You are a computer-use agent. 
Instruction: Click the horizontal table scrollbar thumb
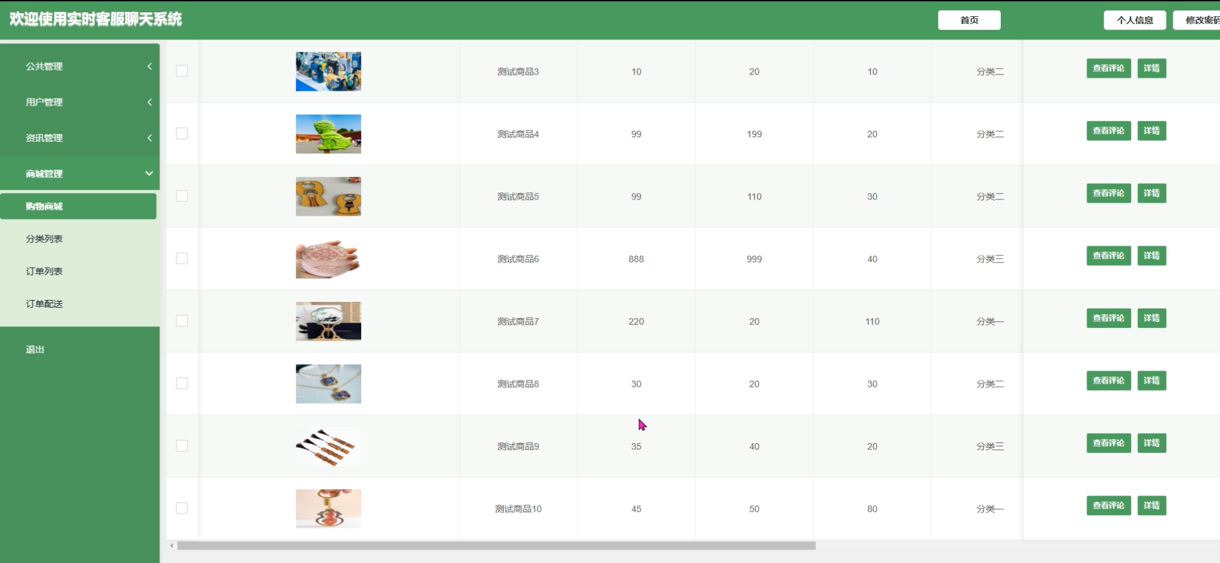496,546
